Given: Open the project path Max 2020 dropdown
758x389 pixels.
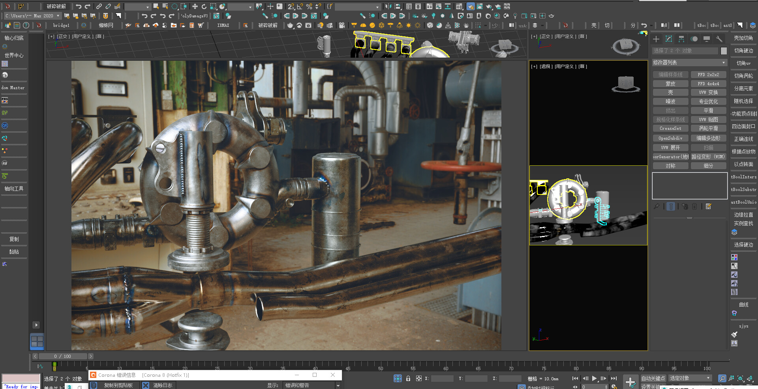Looking at the screenshot, I should click(58, 16).
